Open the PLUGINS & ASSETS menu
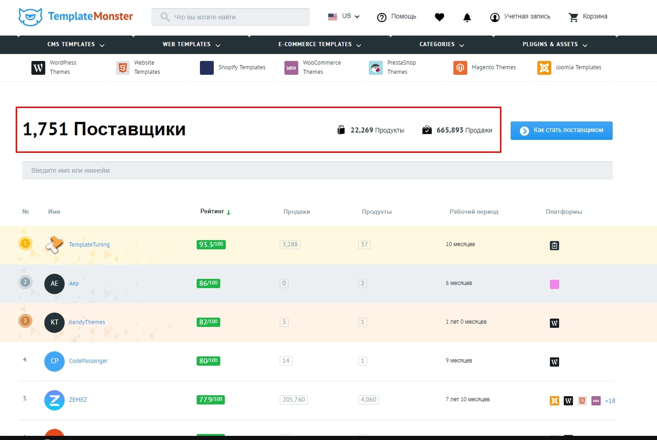The height and width of the screenshot is (440, 657). coord(585,44)
